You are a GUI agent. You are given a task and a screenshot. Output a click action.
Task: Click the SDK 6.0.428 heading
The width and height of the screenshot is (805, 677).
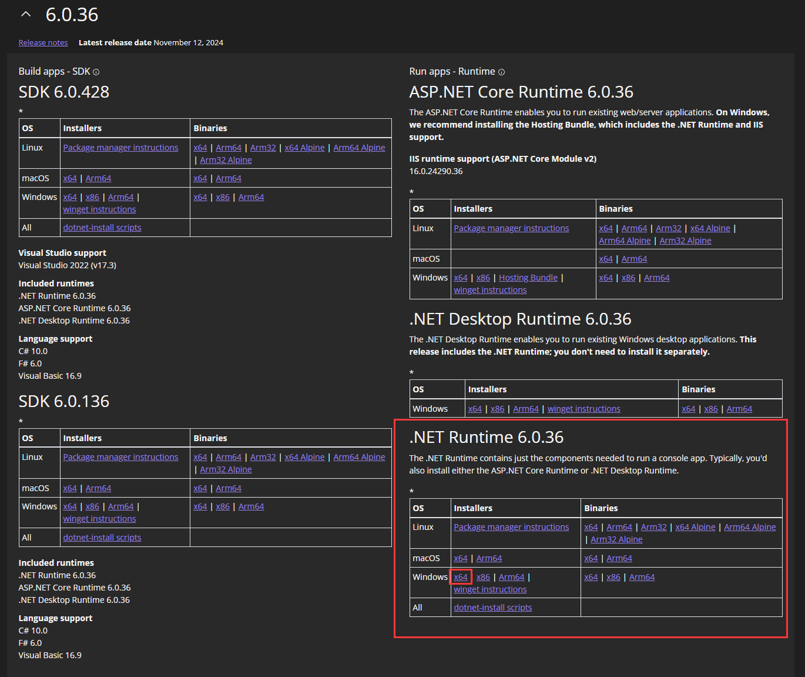64,92
